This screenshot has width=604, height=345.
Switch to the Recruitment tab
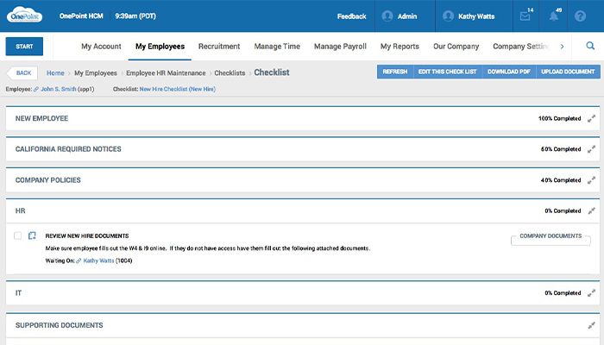point(219,47)
